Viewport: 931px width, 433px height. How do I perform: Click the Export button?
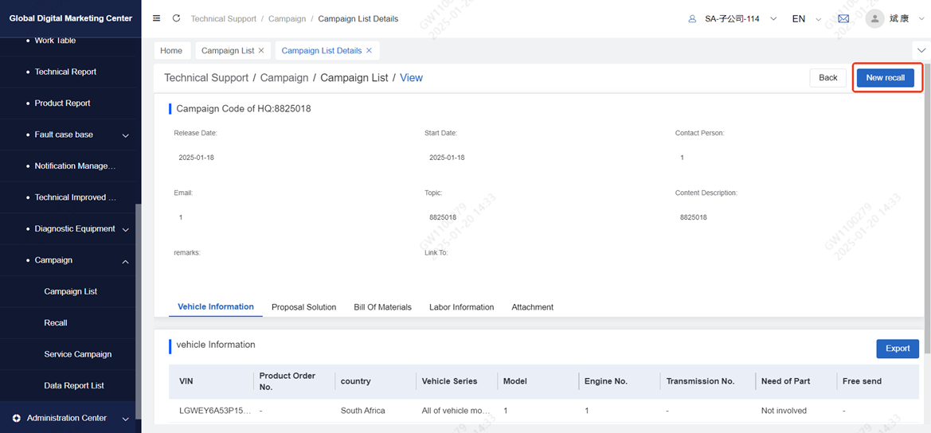click(897, 349)
